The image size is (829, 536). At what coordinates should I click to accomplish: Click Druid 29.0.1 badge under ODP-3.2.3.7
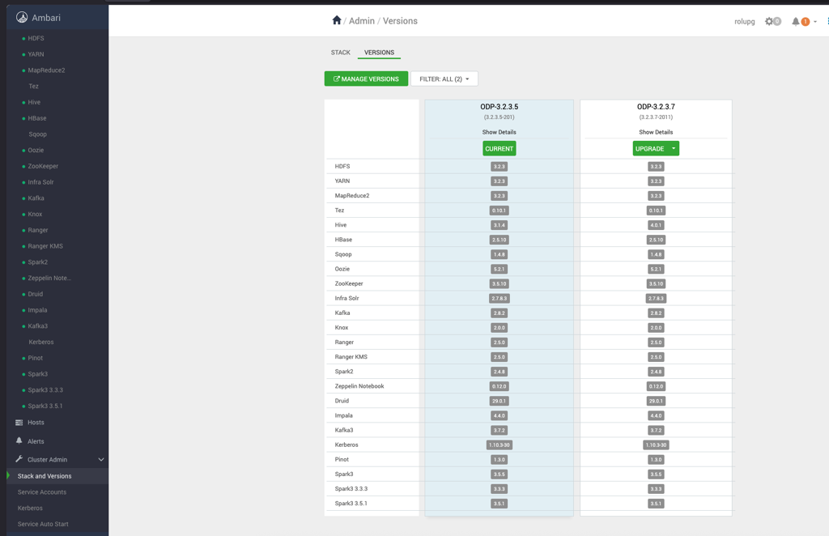click(x=656, y=402)
